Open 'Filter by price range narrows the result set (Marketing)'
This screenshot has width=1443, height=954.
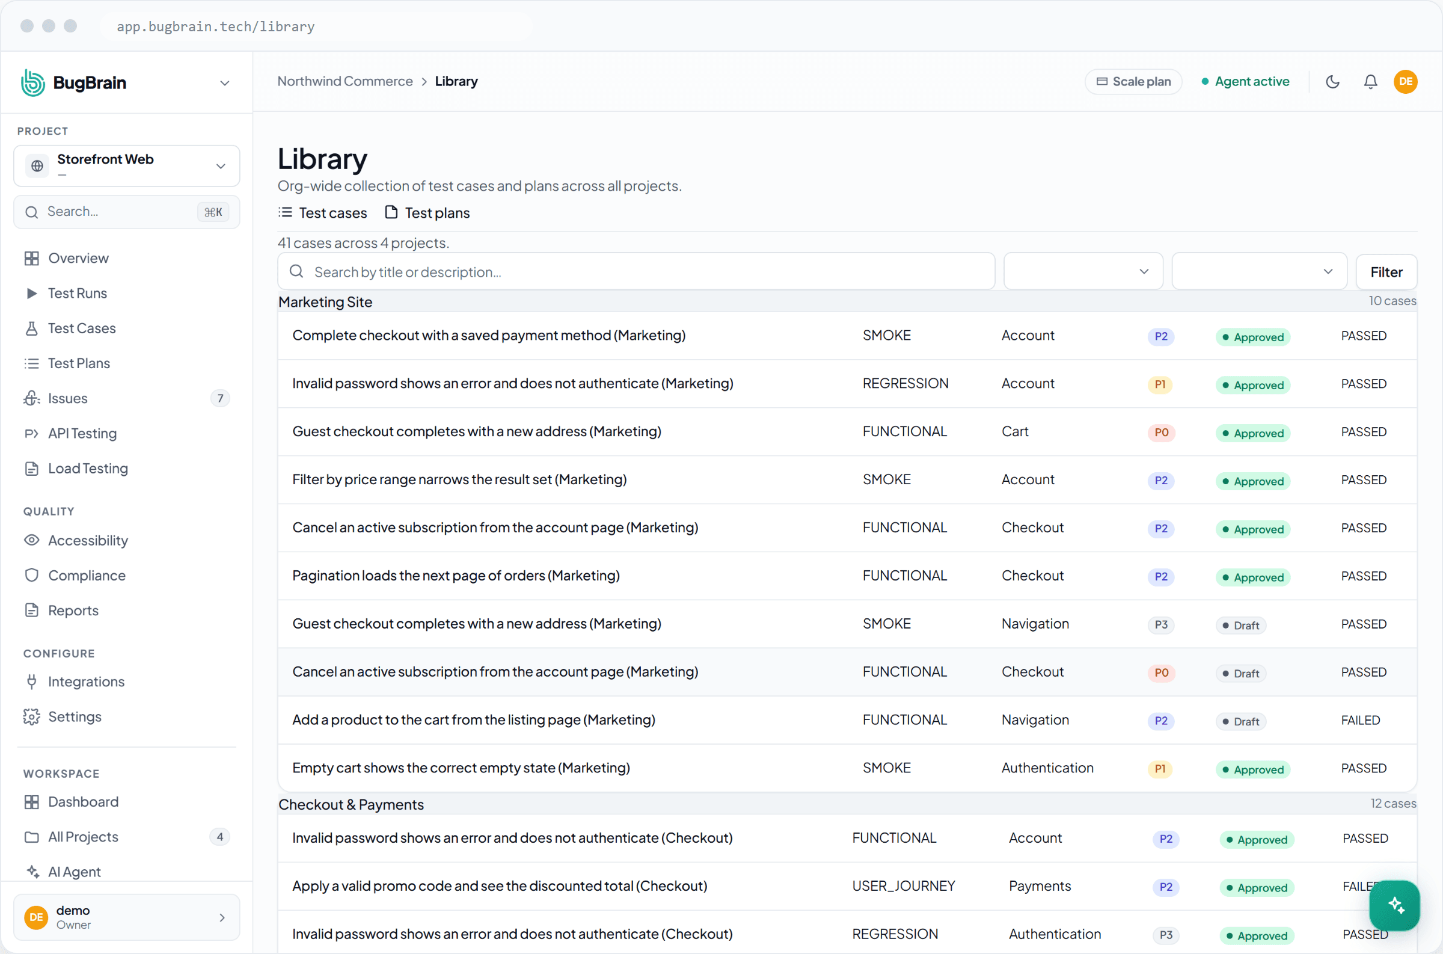tap(459, 479)
